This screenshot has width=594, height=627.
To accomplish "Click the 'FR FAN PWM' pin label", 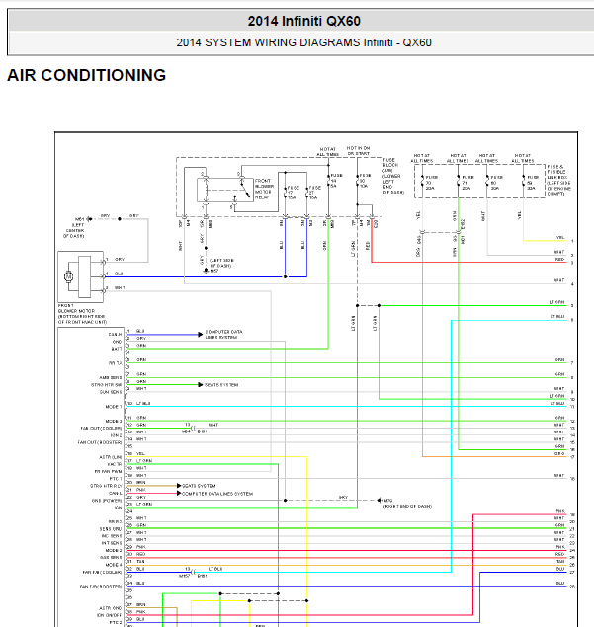I will [108, 471].
